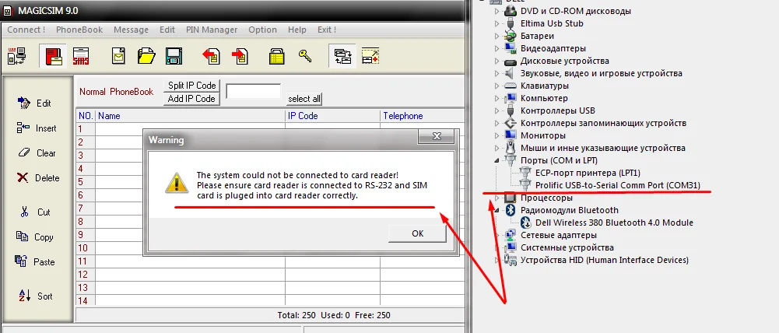Select the Сетевые адаптеры tree item
This screenshot has width=779, height=333.
point(559,235)
